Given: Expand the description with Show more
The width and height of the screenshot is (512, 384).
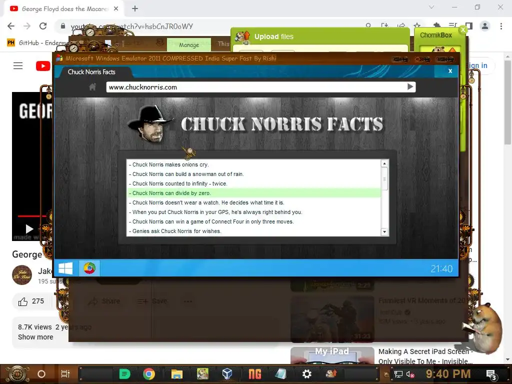Looking at the screenshot, I should pyautogui.click(x=35, y=337).
